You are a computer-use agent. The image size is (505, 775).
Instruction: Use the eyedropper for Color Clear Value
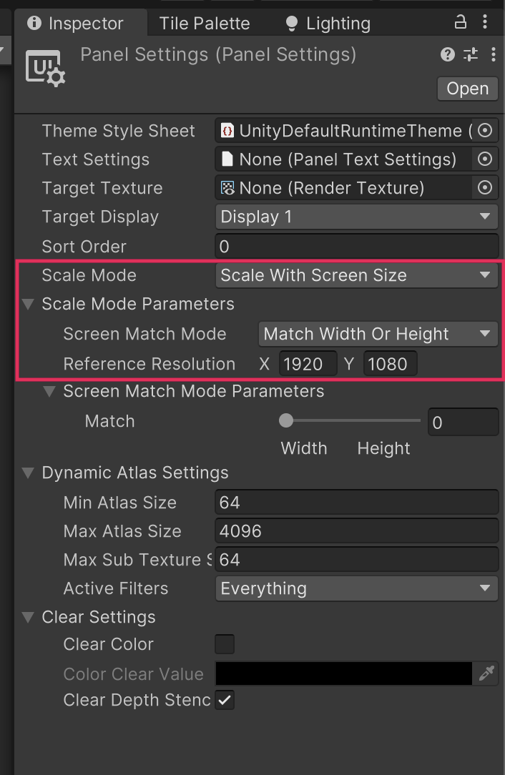click(x=486, y=673)
